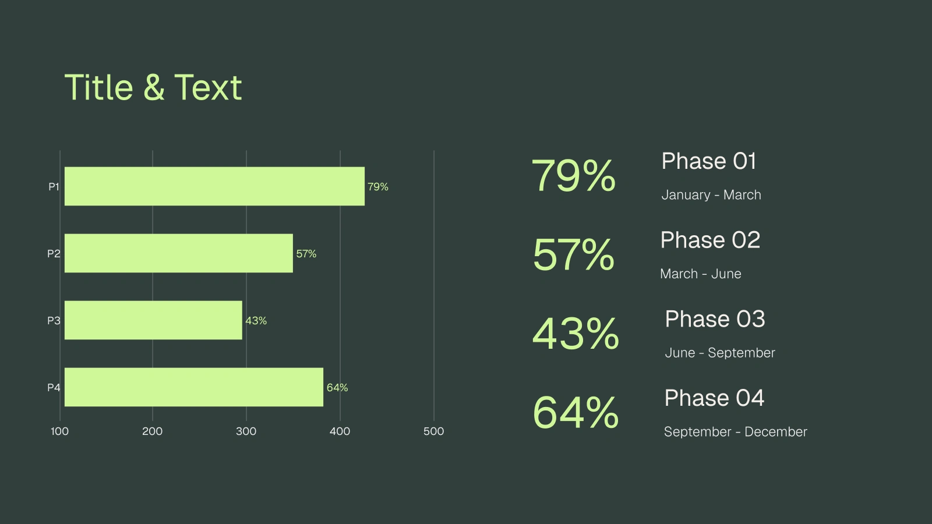Select the large 79% statistic text
The height and width of the screenshot is (524, 932).
(574, 176)
